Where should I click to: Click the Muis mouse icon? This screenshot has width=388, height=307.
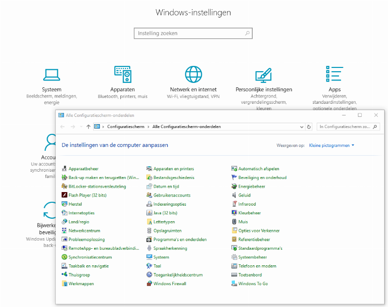(234, 222)
